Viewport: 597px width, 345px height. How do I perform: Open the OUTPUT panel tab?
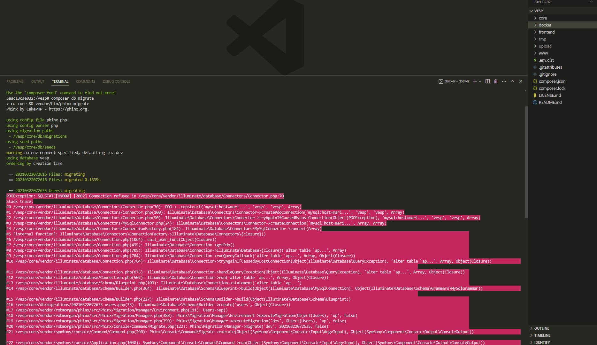(38, 81)
